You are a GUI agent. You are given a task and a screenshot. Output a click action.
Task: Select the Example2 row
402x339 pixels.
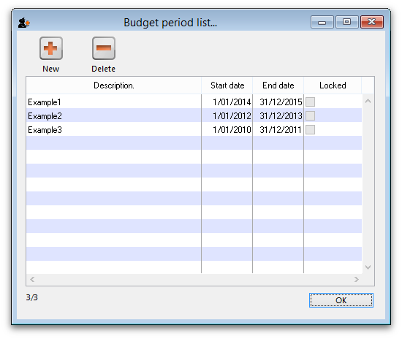194,116
